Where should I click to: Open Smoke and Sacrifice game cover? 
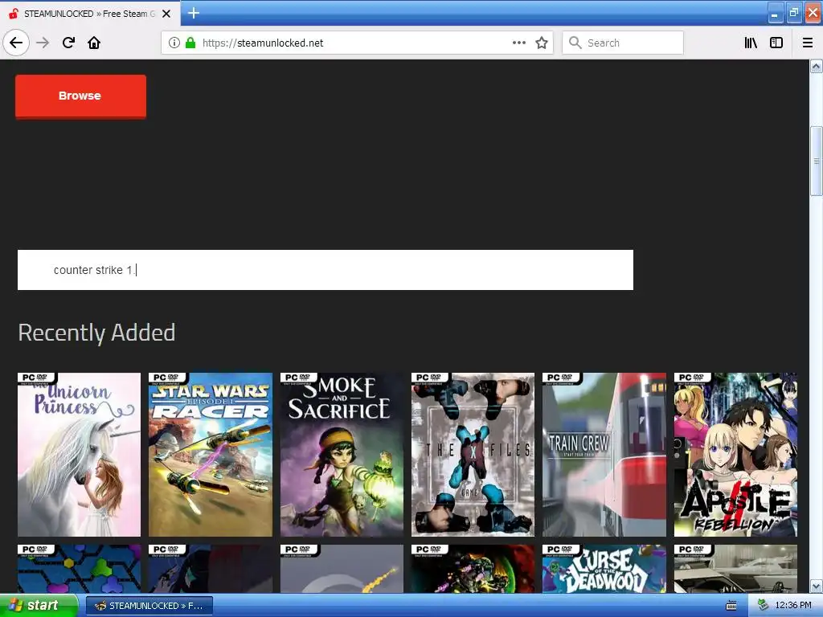pyautogui.click(x=342, y=455)
